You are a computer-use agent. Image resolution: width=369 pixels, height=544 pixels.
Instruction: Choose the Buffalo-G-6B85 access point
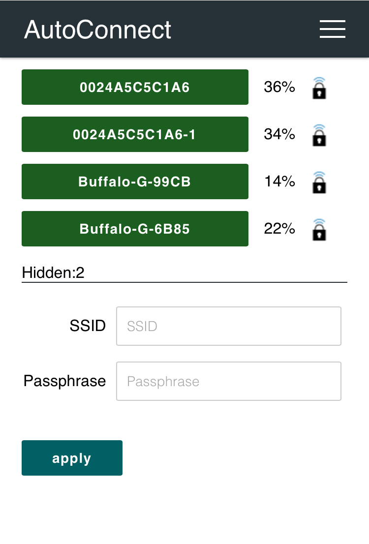click(135, 229)
